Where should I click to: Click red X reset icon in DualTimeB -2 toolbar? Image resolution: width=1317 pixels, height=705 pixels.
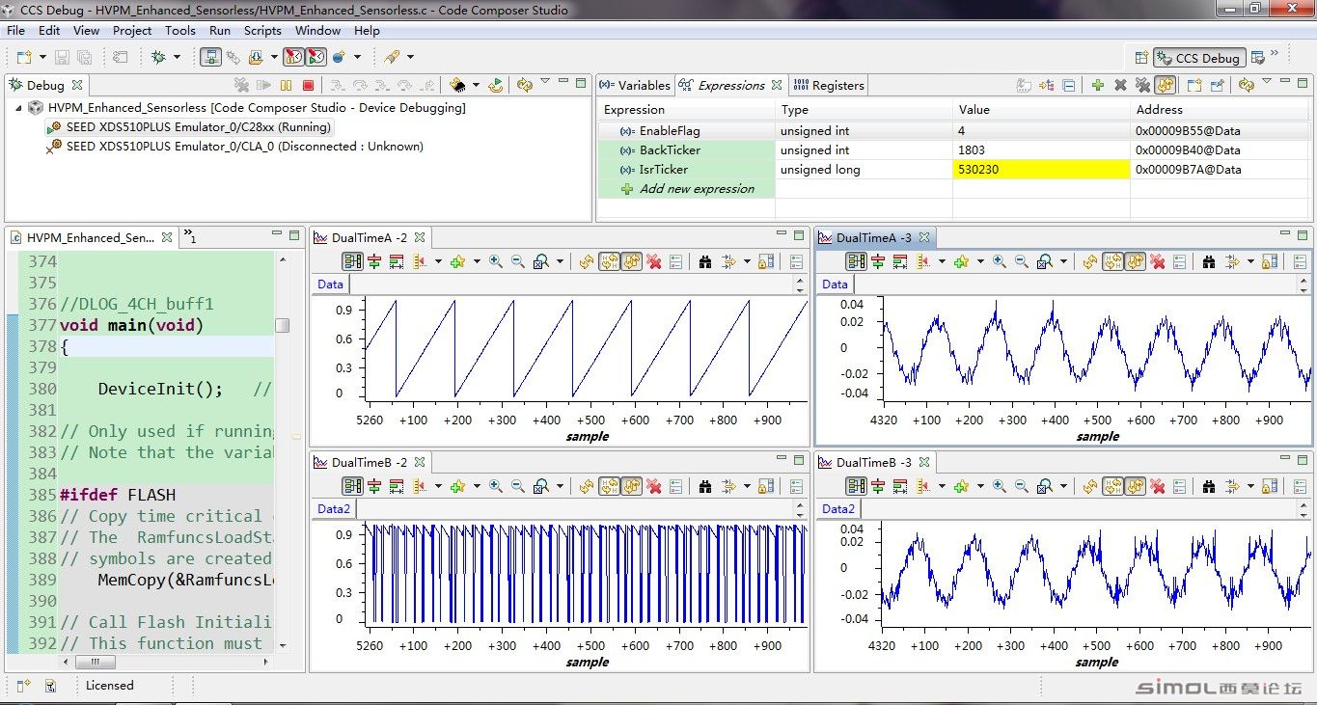click(x=653, y=487)
